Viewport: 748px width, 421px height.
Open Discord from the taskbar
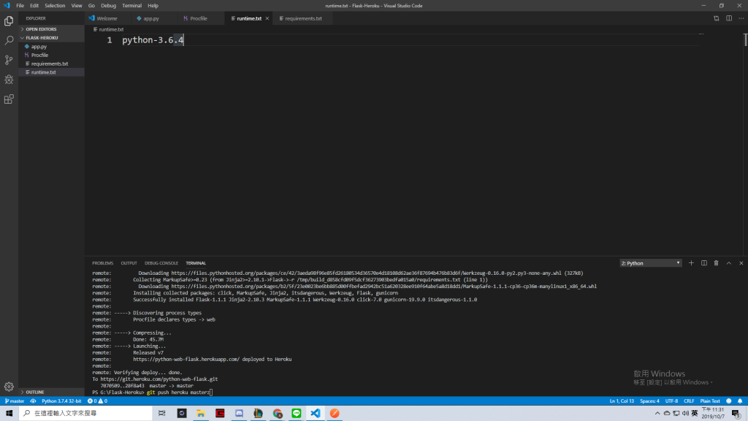click(239, 413)
